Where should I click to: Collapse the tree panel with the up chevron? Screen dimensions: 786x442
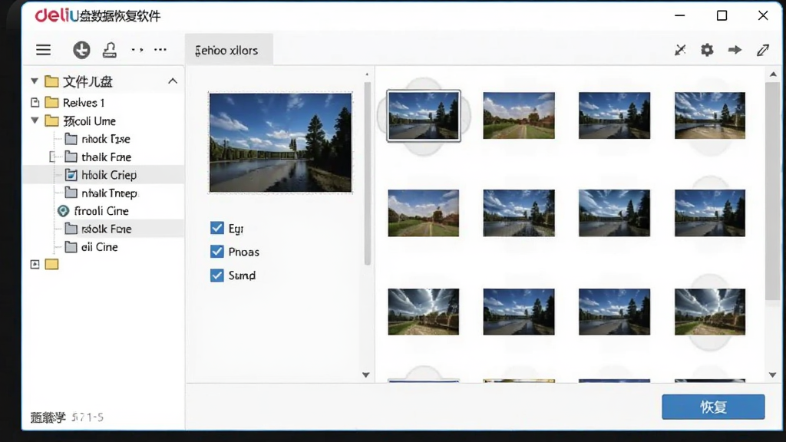(x=173, y=81)
